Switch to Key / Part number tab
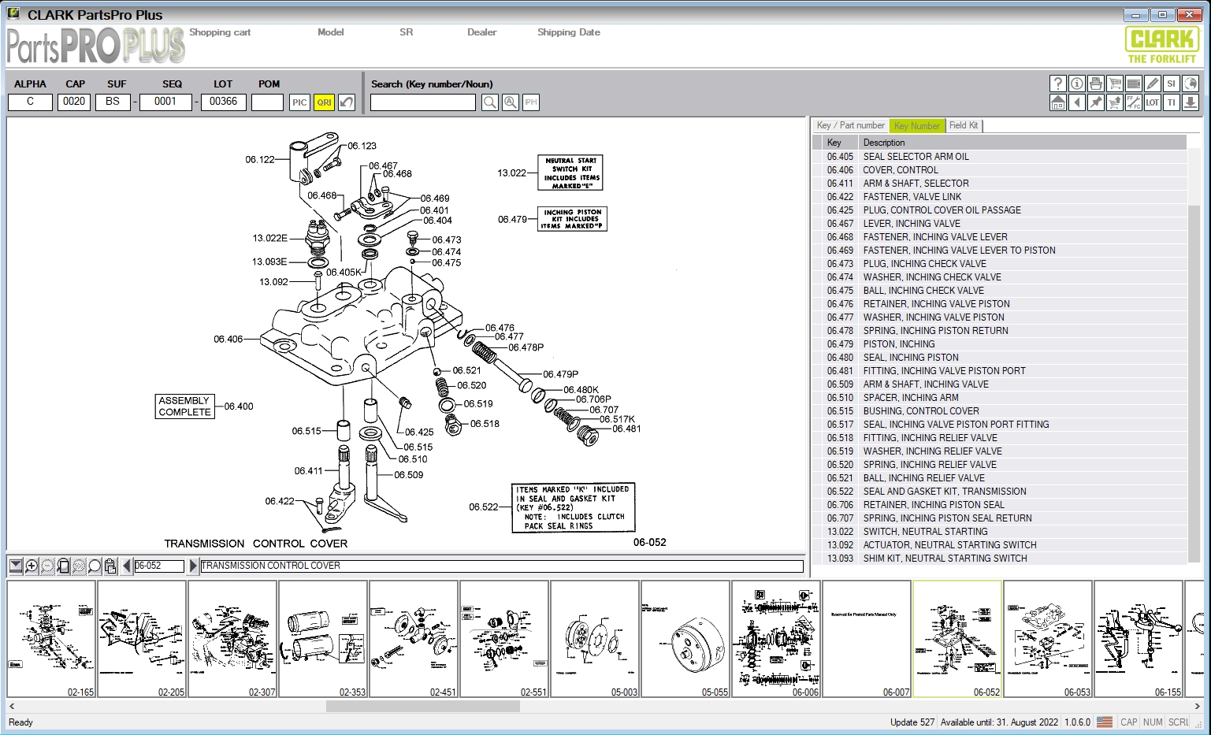Viewport: 1211px width, 735px height. point(850,125)
